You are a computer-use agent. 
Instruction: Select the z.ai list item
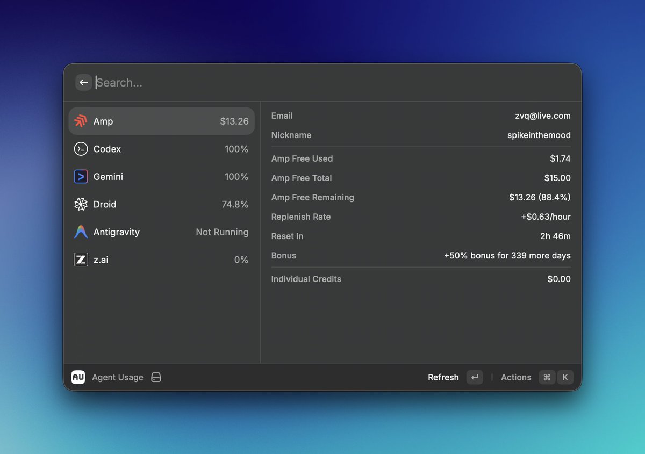click(x=161, y=260)
